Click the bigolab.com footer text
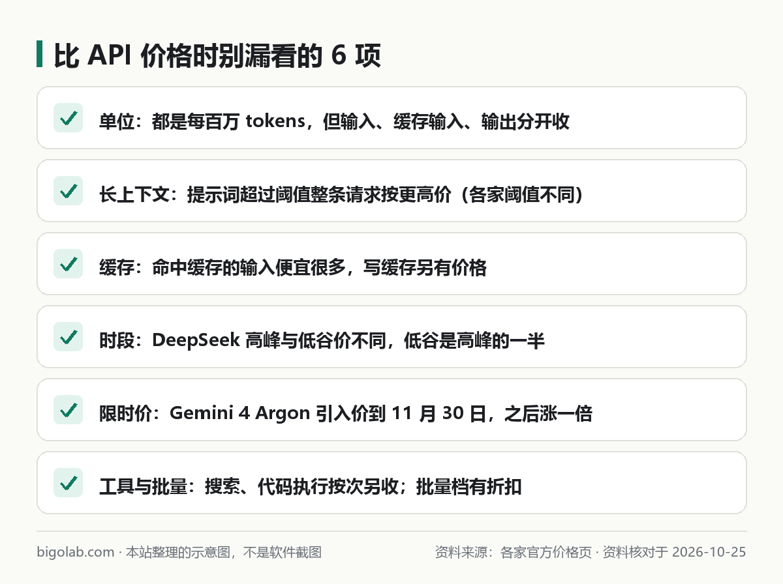 pos(76,552)
